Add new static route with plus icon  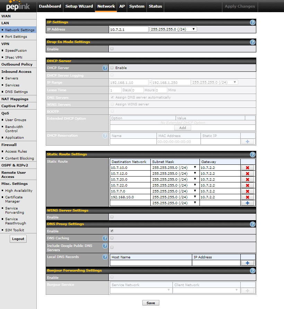(247, 203)
